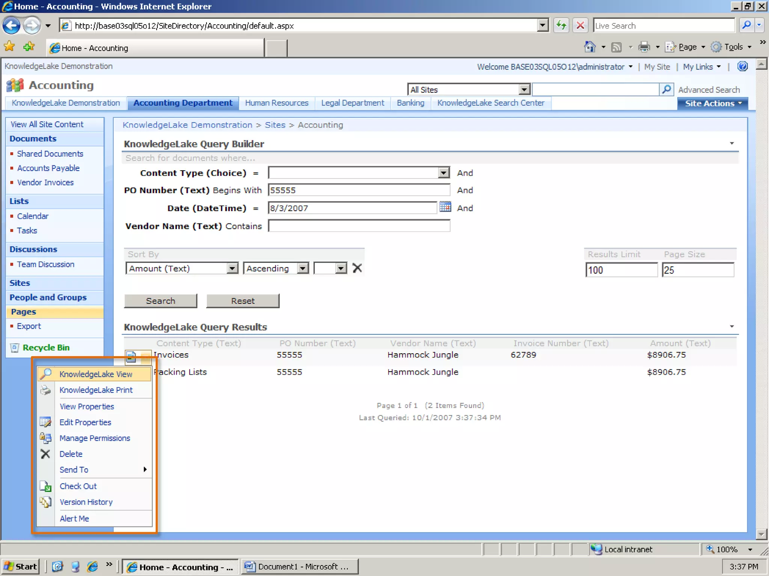
Task: Expand the Amount (Text) sort field dropdown
Action: point(232,268)
